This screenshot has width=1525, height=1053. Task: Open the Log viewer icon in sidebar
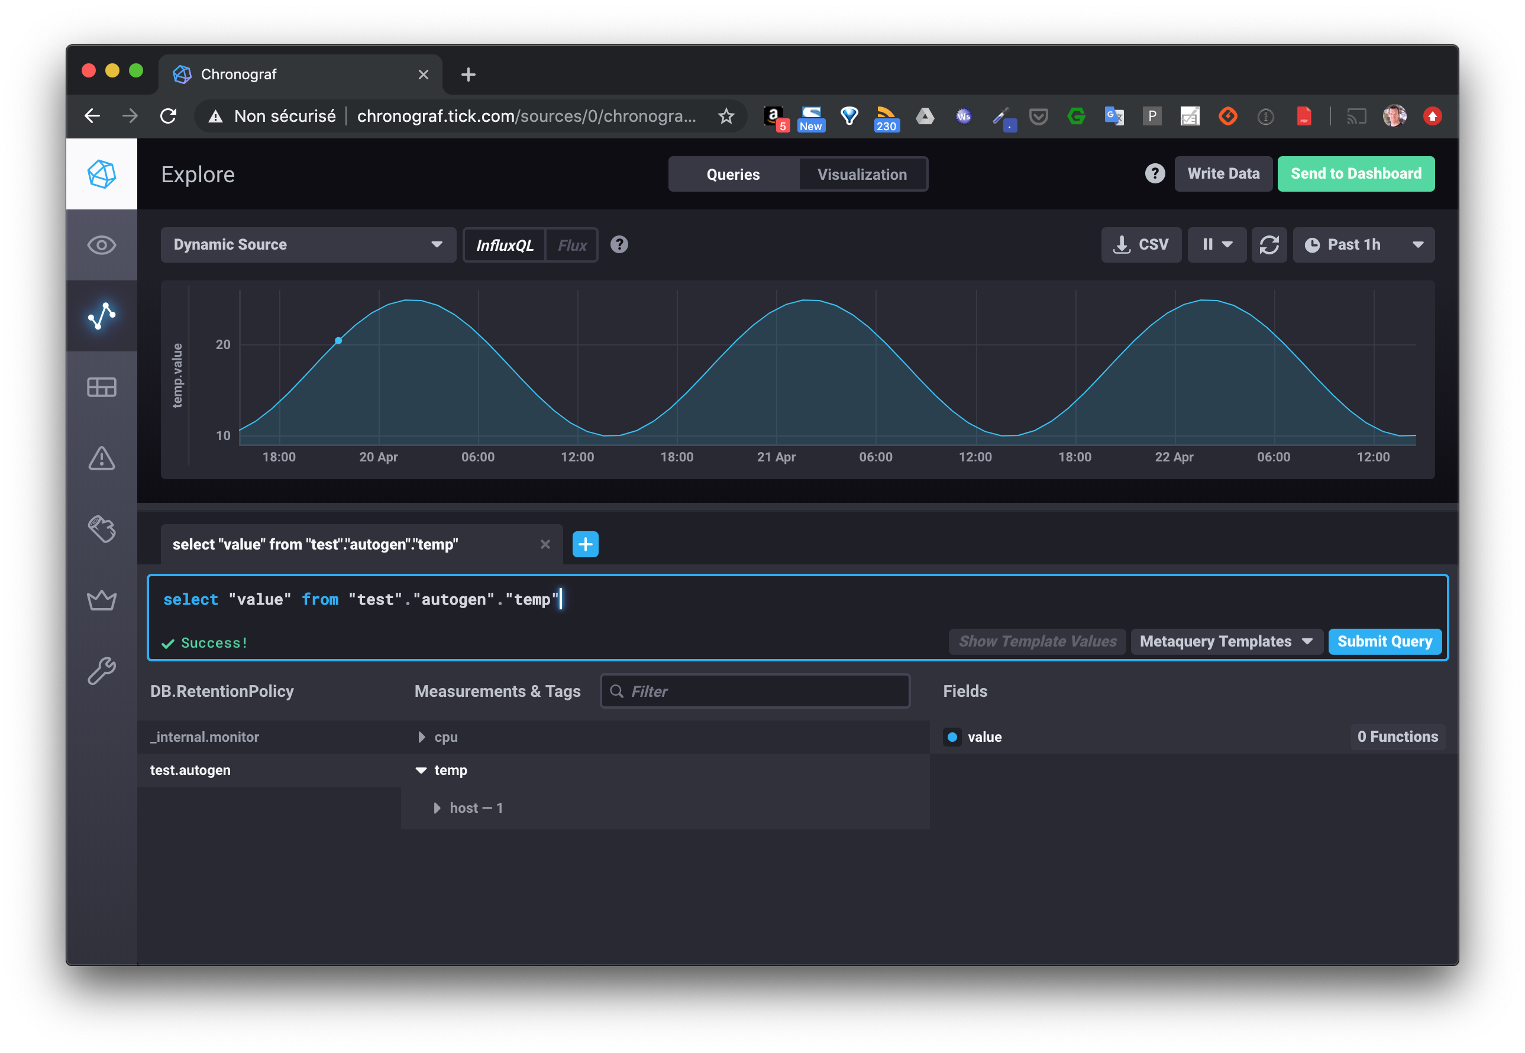point(102,529)
